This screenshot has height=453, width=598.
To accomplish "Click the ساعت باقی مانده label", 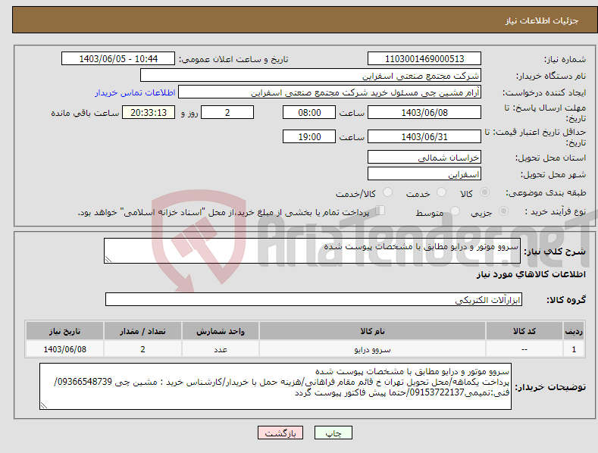I will pos(85,113).
